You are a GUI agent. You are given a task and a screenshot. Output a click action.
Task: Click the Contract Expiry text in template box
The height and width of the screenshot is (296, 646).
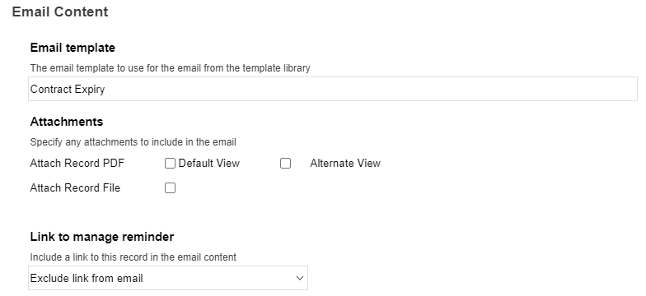[x=68, y=89]
